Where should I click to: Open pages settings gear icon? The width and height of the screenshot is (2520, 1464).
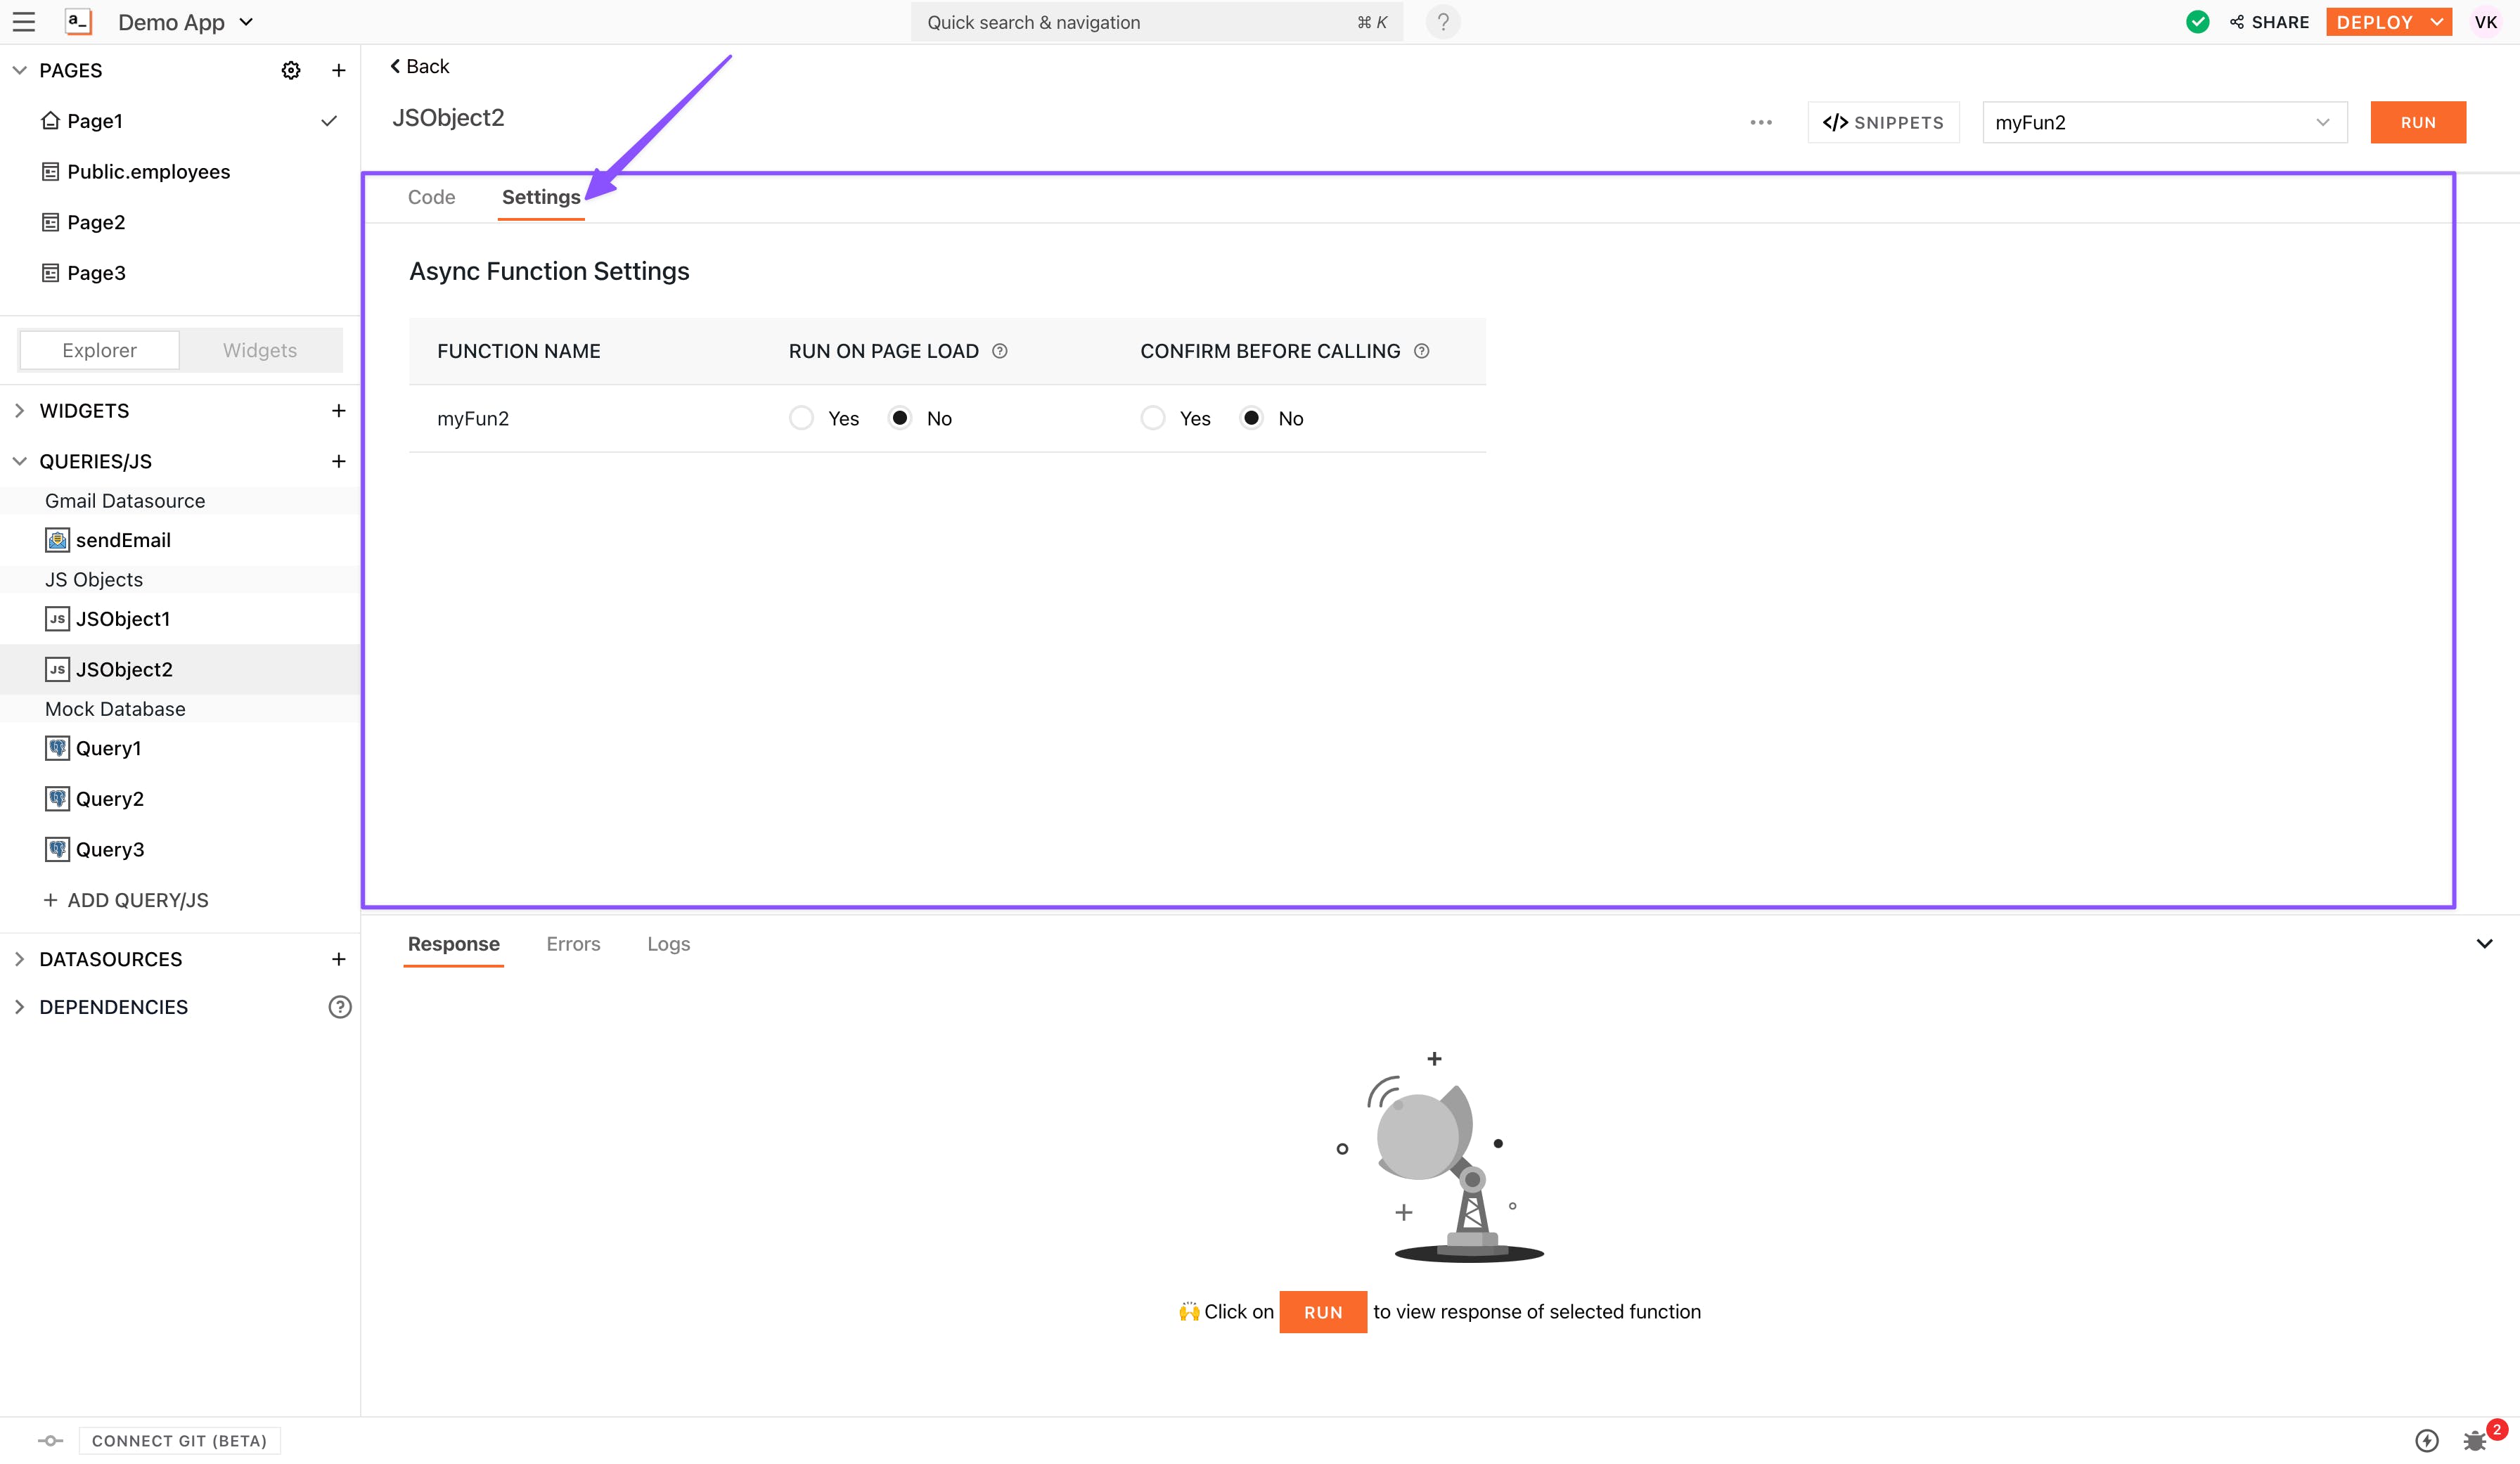point(291,70)
